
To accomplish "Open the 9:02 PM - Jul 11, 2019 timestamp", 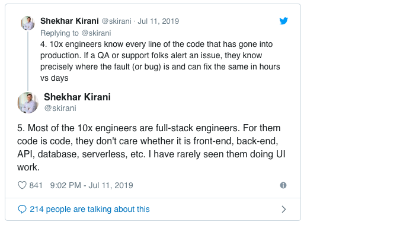I will [x=91, y=185].
